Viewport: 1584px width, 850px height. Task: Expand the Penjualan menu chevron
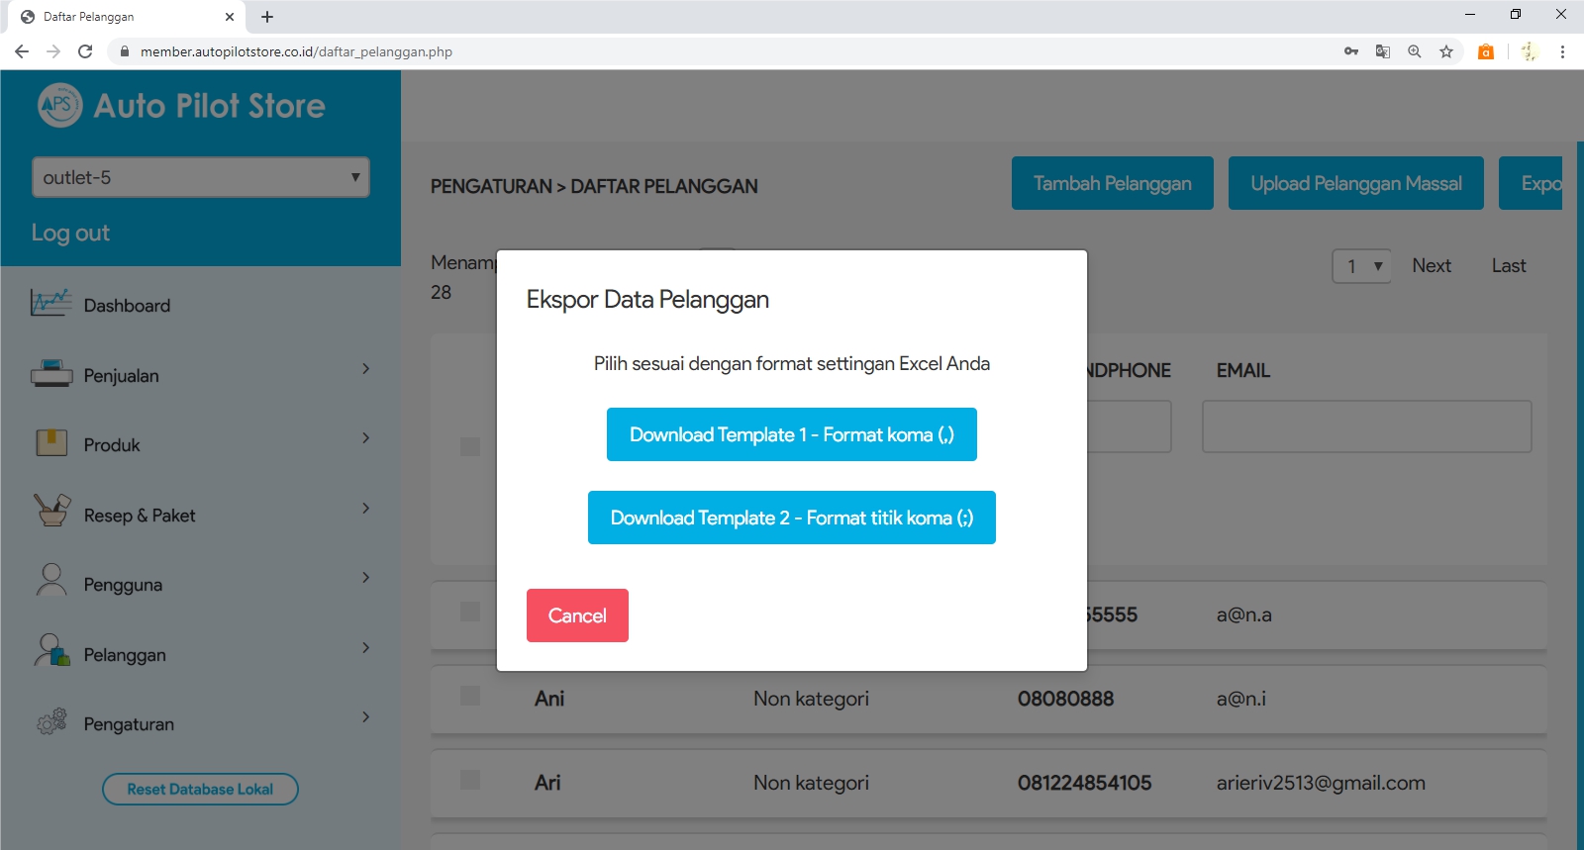coord(365,369)
